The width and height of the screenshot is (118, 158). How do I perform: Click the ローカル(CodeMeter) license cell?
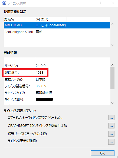coord(51,25)
